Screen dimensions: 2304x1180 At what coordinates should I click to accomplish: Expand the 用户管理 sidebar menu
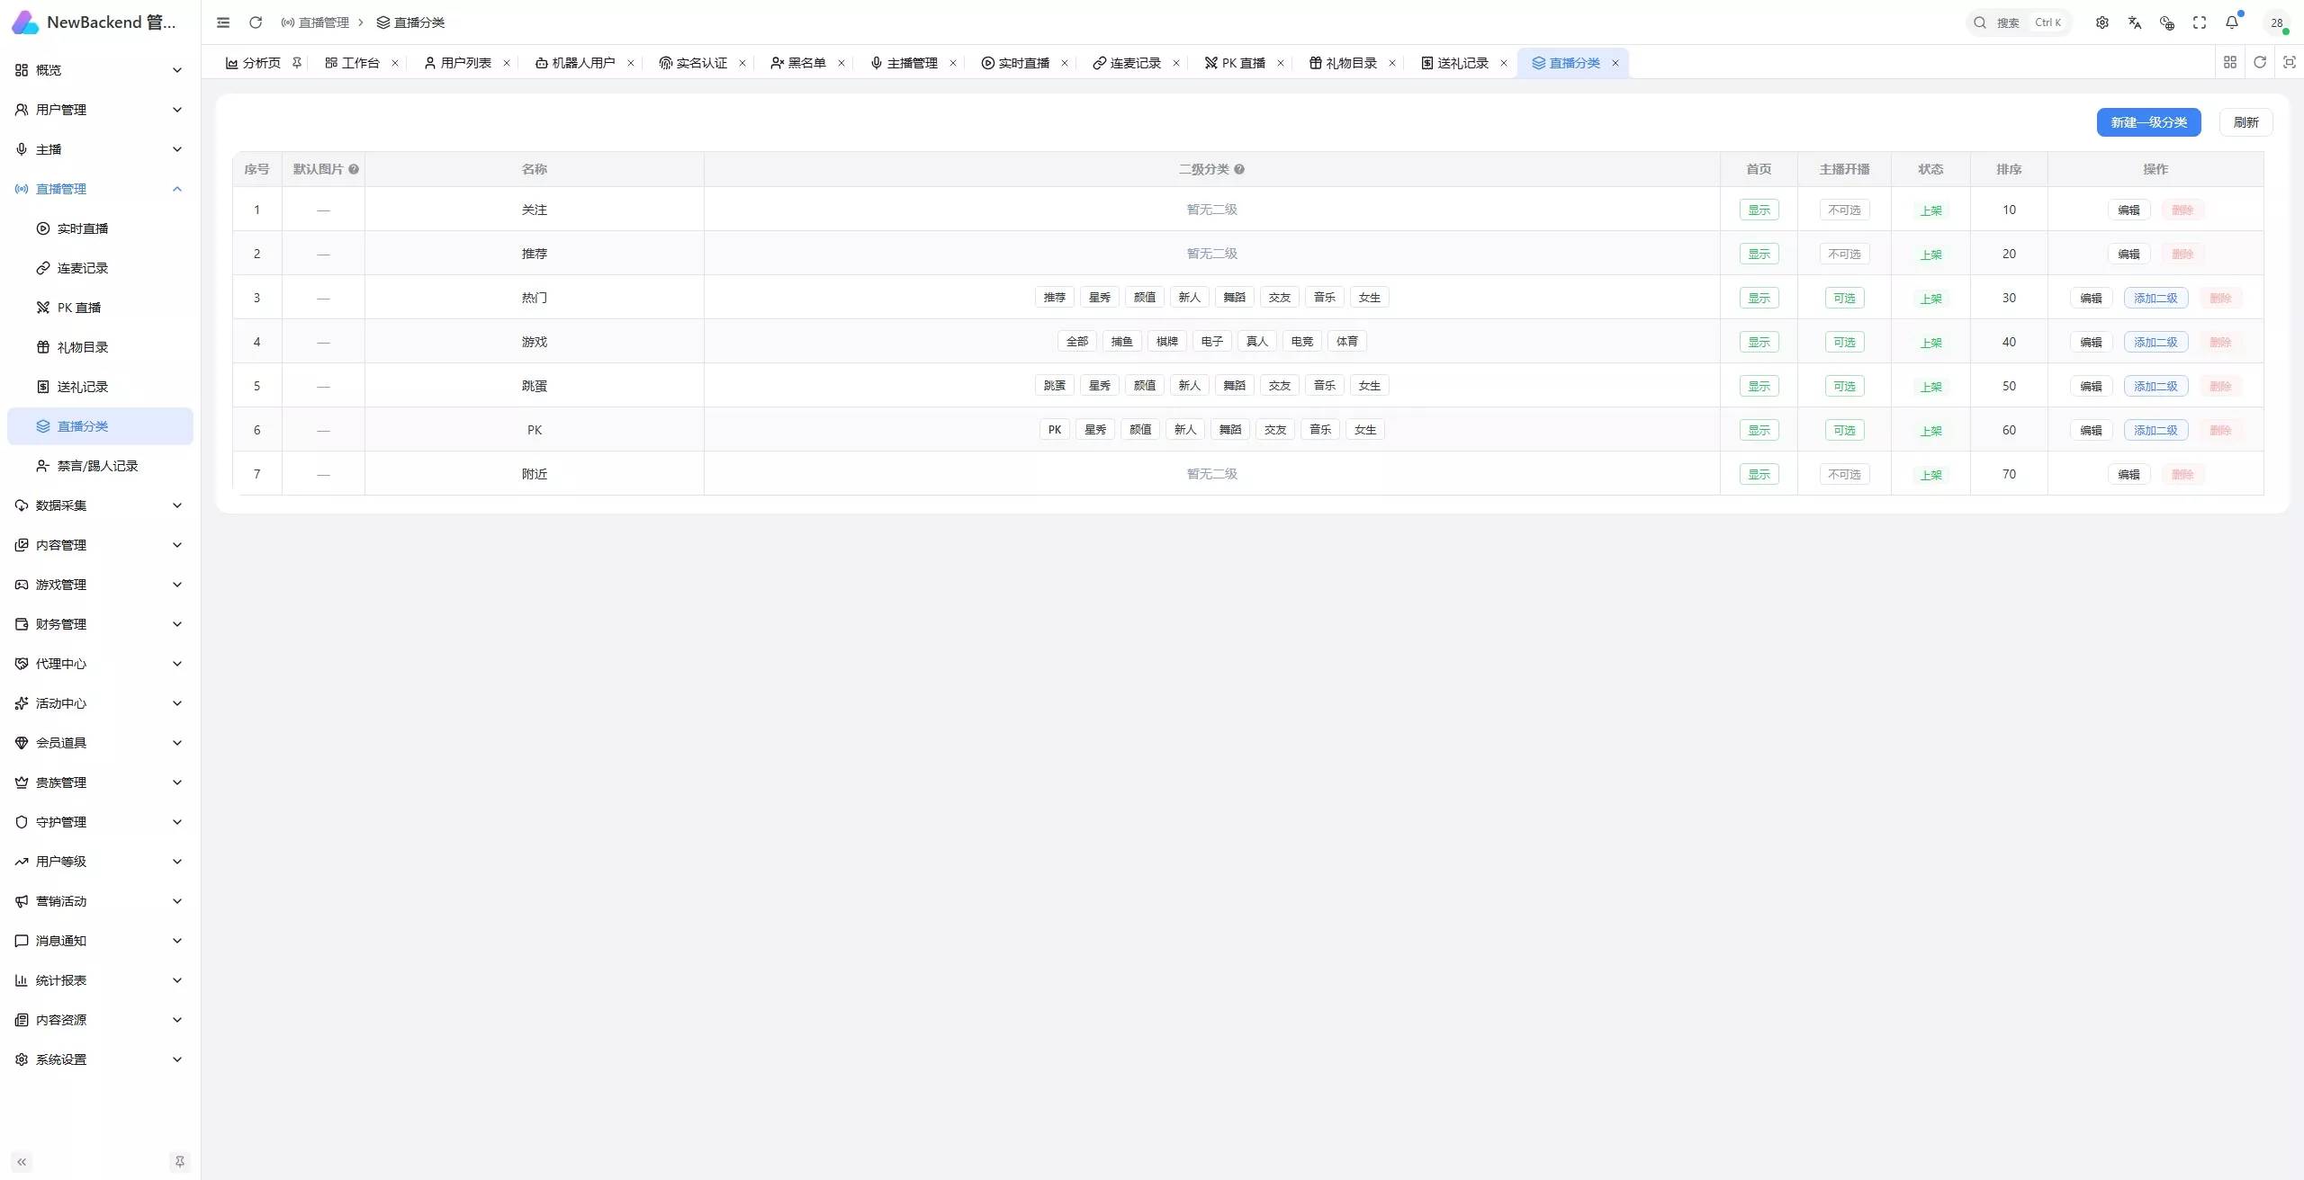coord(100,110)
